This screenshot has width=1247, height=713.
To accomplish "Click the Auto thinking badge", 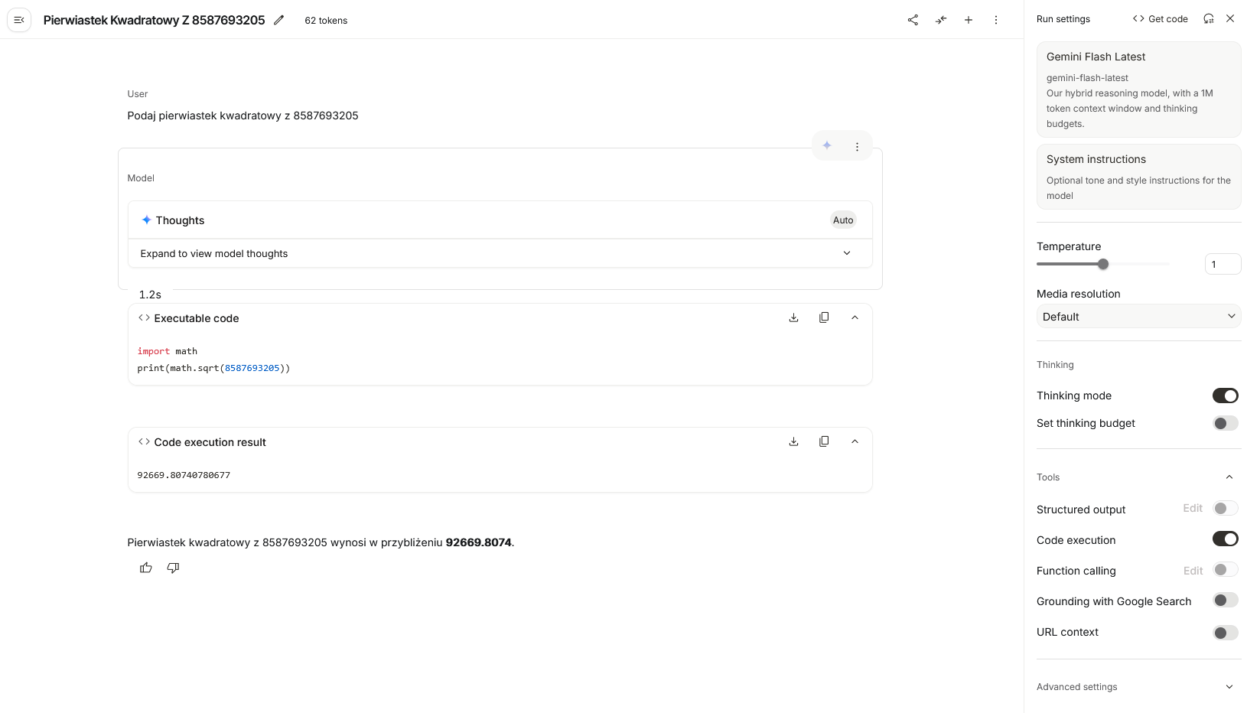I will pyautogui.click(x=843, y=220).
